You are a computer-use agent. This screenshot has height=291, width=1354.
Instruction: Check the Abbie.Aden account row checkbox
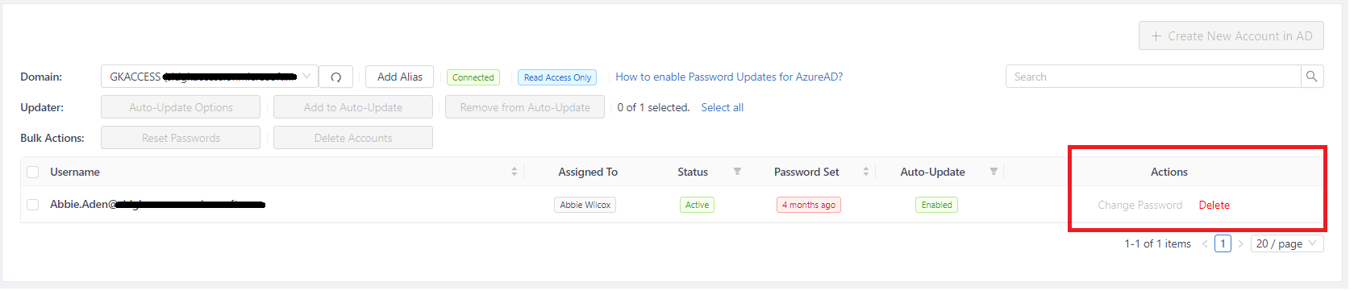(33, 205)
